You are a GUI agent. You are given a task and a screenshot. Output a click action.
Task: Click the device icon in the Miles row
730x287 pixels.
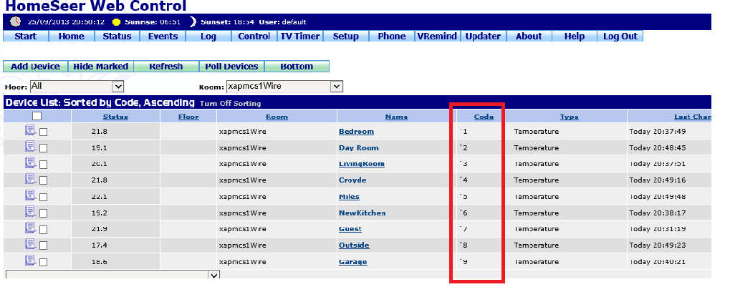(31, 195)
